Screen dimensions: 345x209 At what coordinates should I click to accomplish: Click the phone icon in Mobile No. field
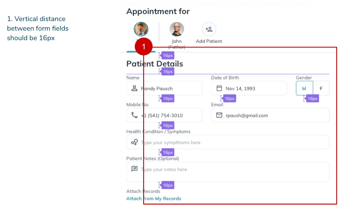[134, 115]
